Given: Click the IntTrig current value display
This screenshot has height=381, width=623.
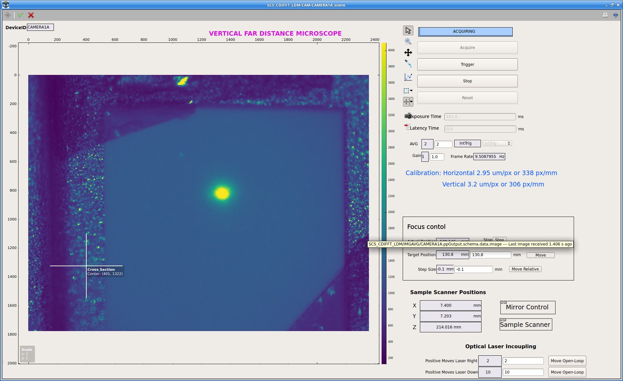Looking at the screenshot, I should 467,143.
